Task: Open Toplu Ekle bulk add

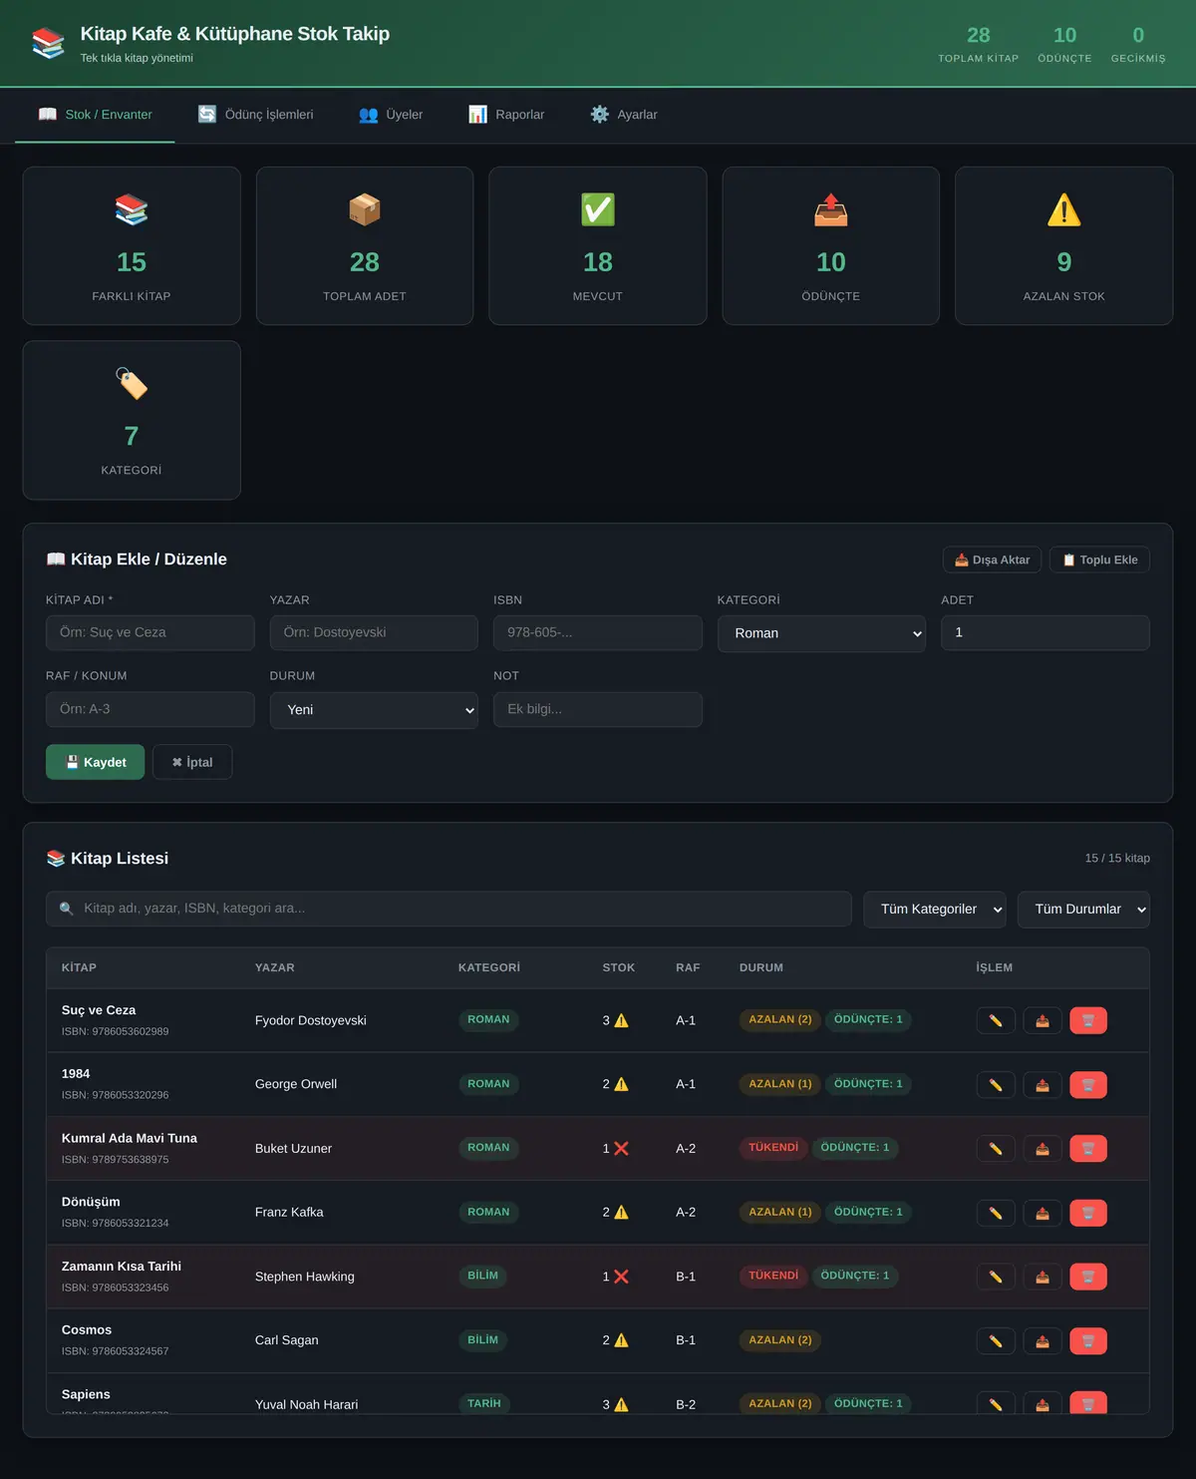Action: [1099, 559]
